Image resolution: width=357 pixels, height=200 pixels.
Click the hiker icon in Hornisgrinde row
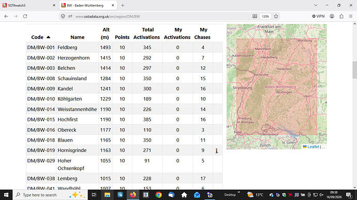(217, 150)
